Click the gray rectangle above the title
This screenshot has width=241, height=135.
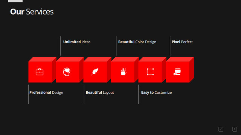pyautogui.click(x=15, y=1)
